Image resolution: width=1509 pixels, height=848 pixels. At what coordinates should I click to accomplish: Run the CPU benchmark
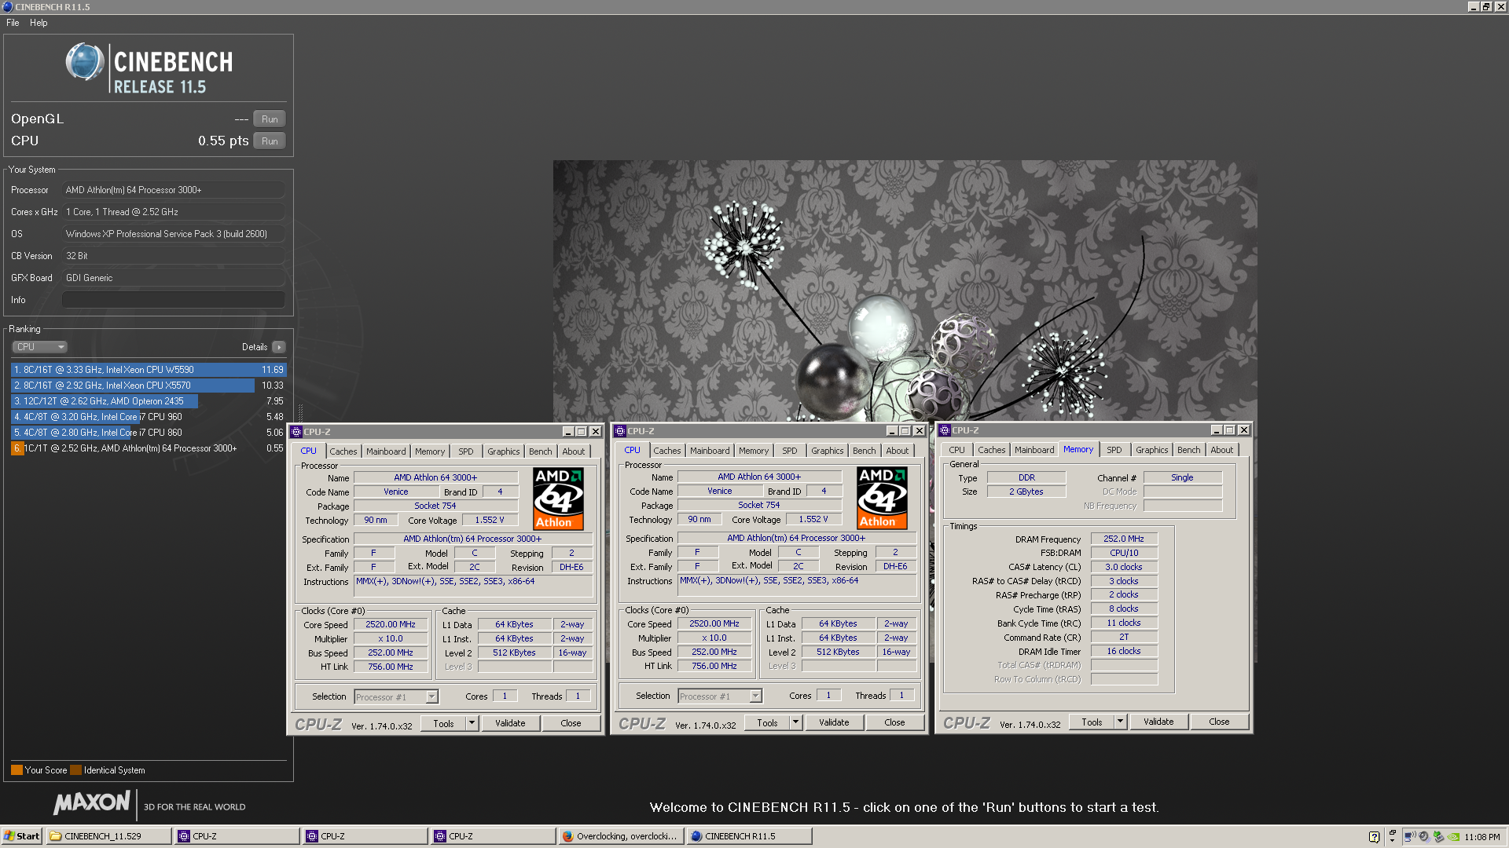coord(270,141)
